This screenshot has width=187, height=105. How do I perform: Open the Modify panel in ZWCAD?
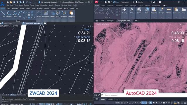tap(39, 14)
